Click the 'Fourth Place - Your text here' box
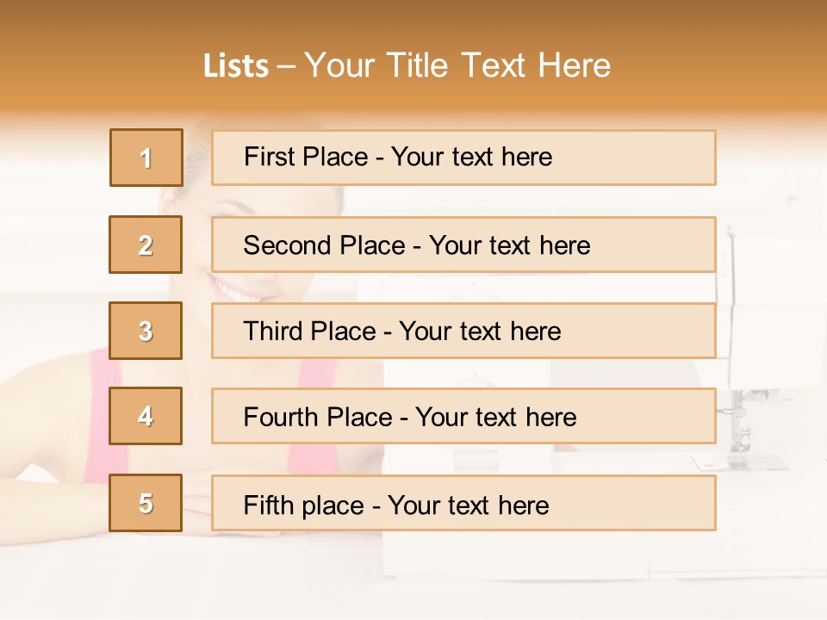827x620 pixels. (x=463, y=416)
